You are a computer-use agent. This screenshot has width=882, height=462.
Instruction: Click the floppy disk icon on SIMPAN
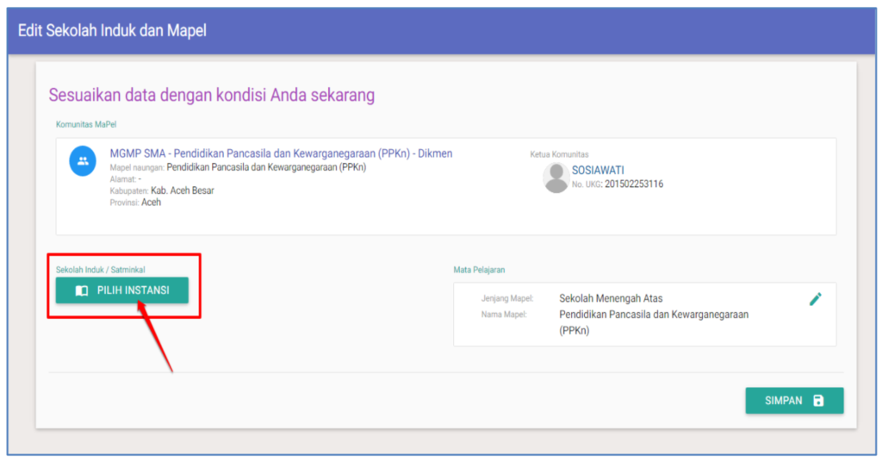coord(818,401)
